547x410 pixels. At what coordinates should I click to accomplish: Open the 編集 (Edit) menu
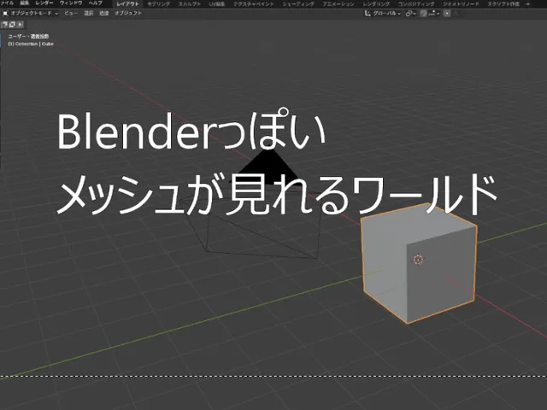point(25,3)
